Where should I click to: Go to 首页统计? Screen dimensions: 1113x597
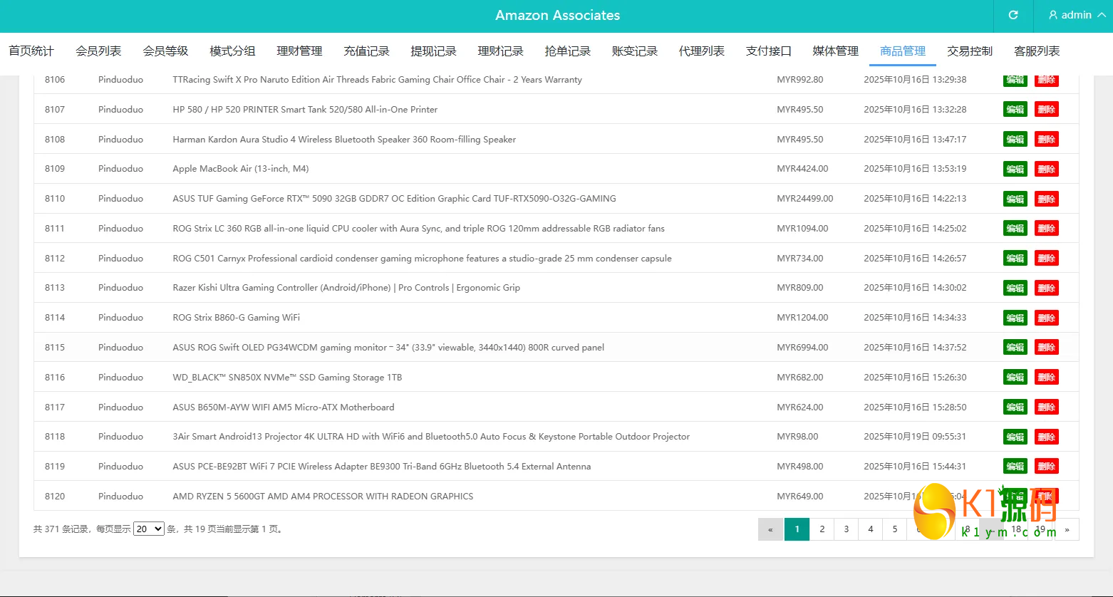[x=31, y=51]
